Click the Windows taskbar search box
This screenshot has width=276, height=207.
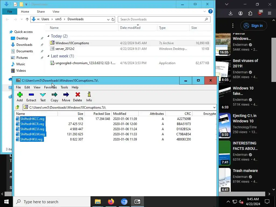pos(52,202)
